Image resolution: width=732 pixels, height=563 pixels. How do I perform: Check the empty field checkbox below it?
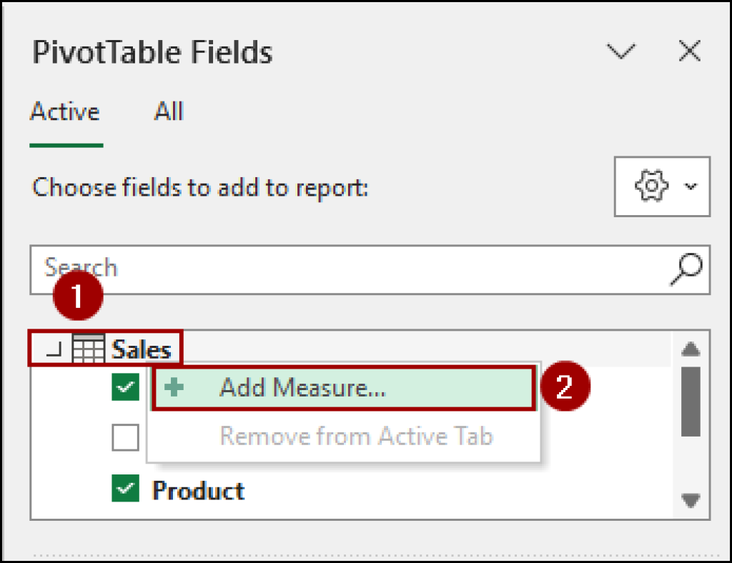point(125,437)
